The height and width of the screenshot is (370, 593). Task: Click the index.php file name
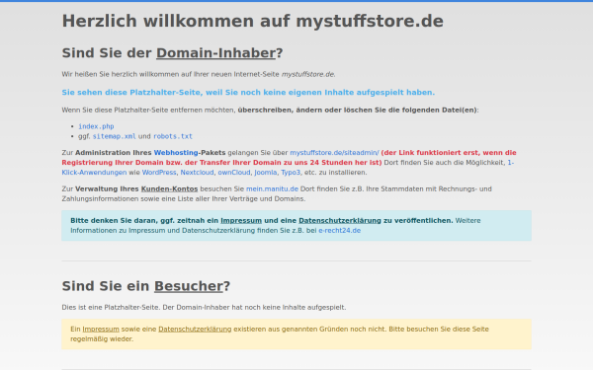[96, 126]
